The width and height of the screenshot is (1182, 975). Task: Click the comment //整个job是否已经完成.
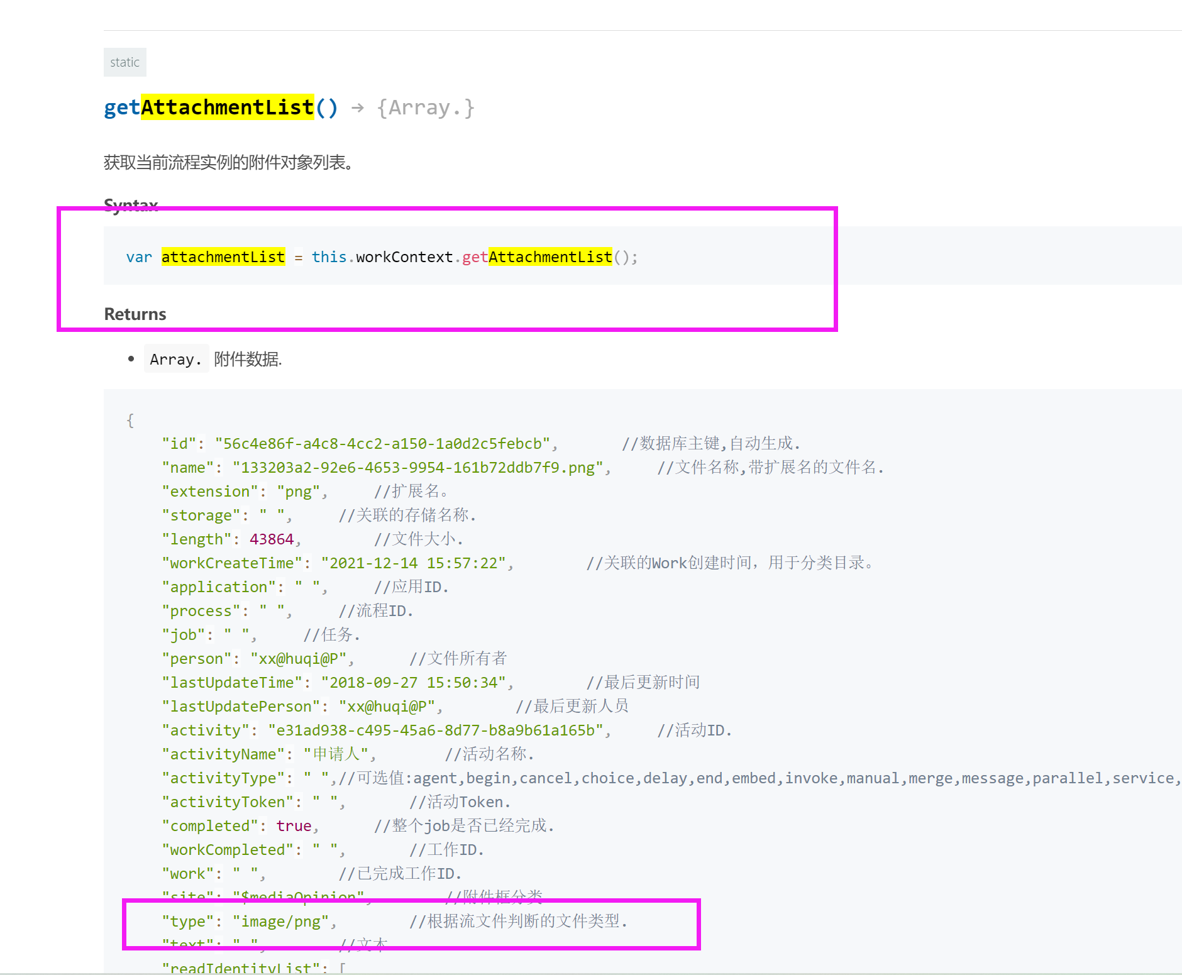pos(464,826)
